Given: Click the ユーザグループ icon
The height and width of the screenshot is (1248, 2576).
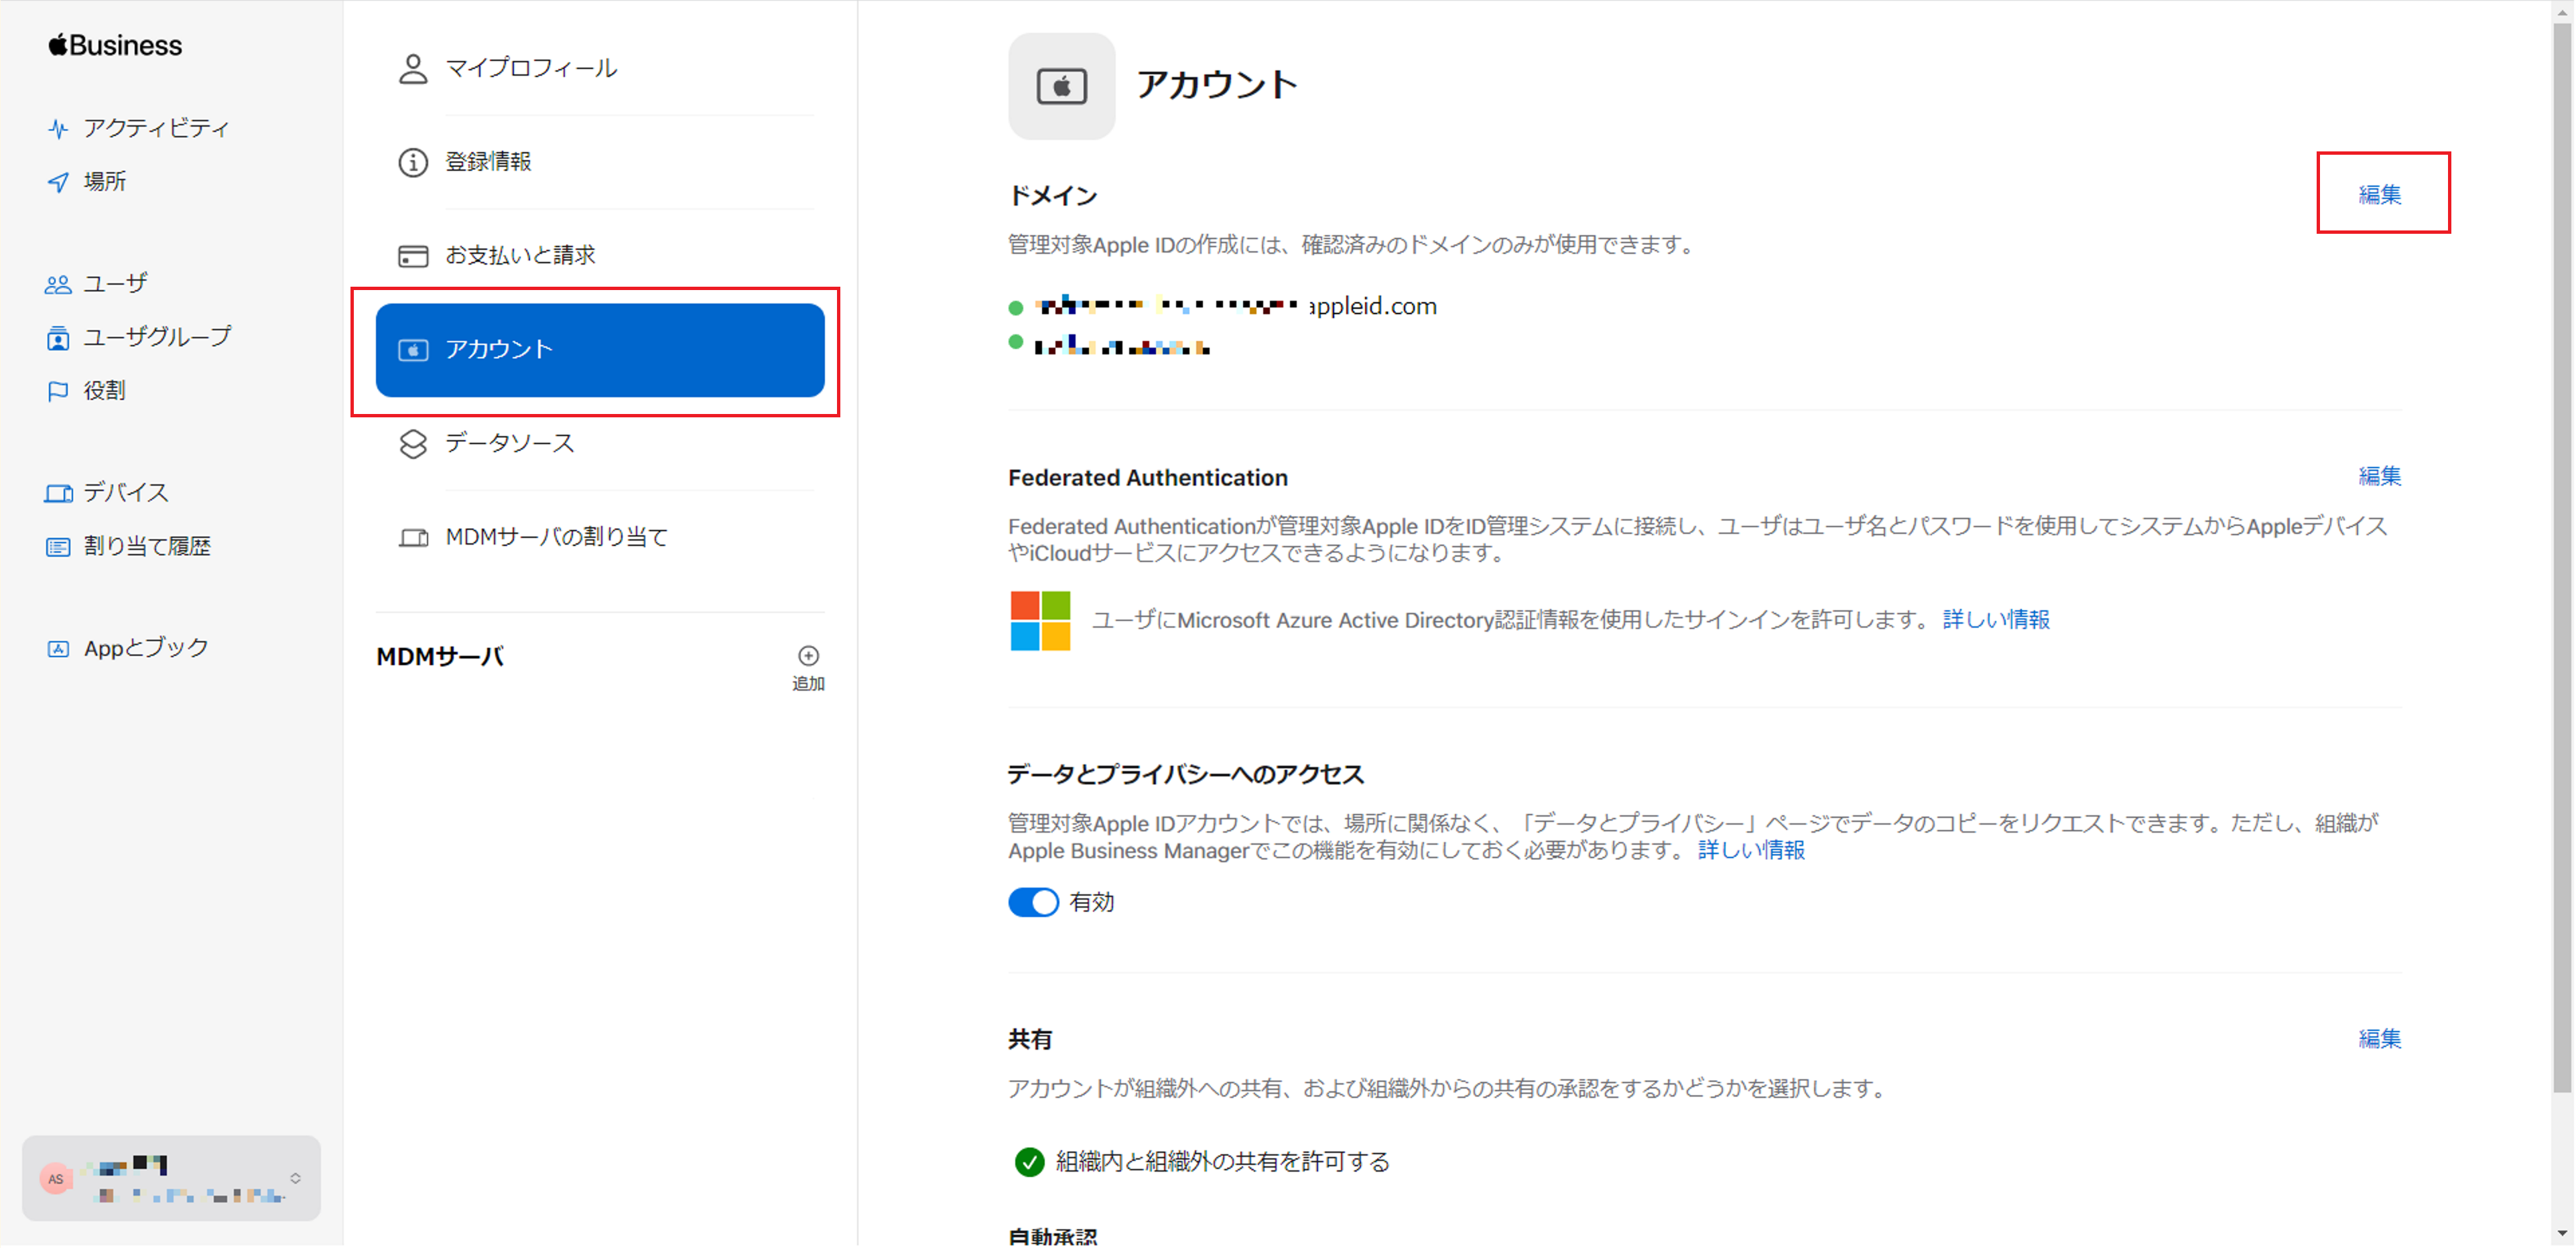Looking at the screenshot, I should tap(58, 338).
